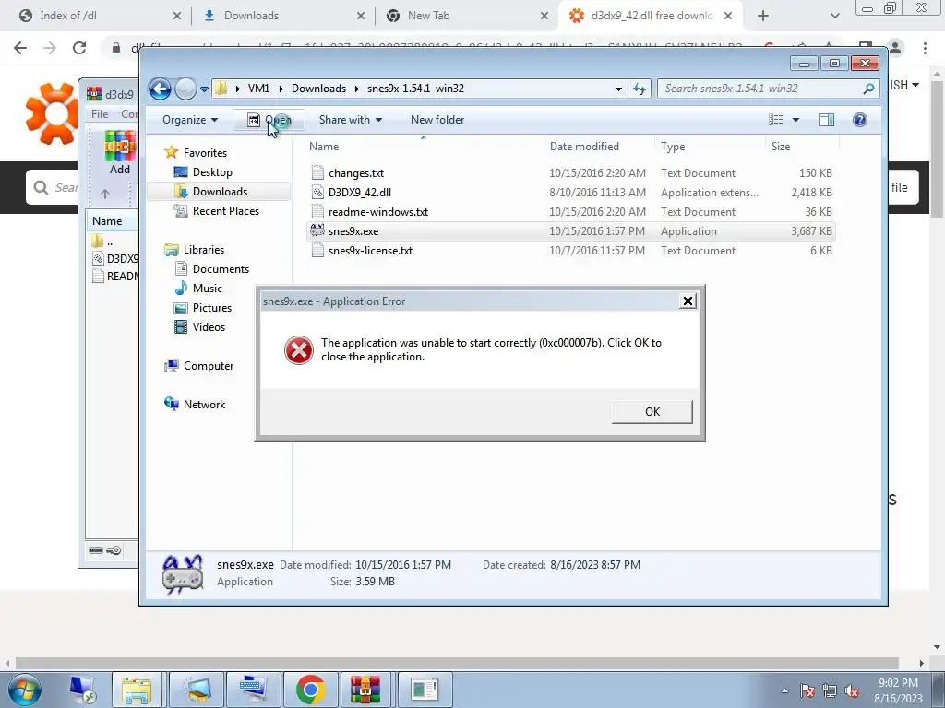
Task: Sort by the Type column header
Action: click(x=710, y=147)
